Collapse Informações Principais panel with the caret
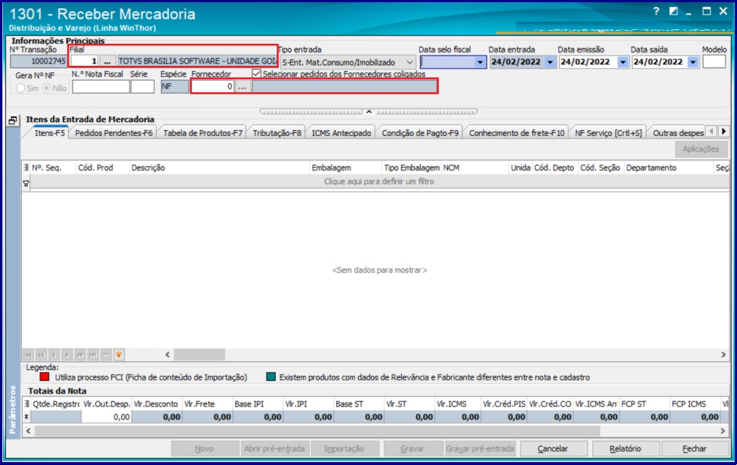The image size is (737, 465). point(369,112)
